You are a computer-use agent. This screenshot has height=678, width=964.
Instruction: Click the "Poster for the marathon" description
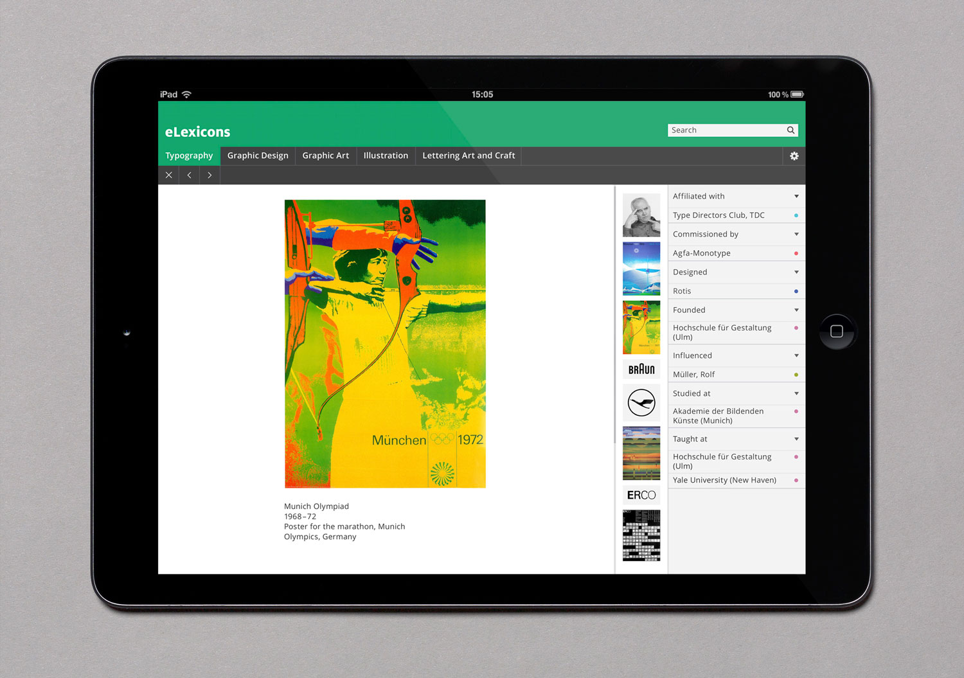click(344, 531)
